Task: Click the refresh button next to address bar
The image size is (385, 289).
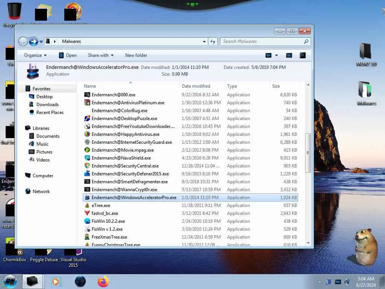Action: point(213,41)
